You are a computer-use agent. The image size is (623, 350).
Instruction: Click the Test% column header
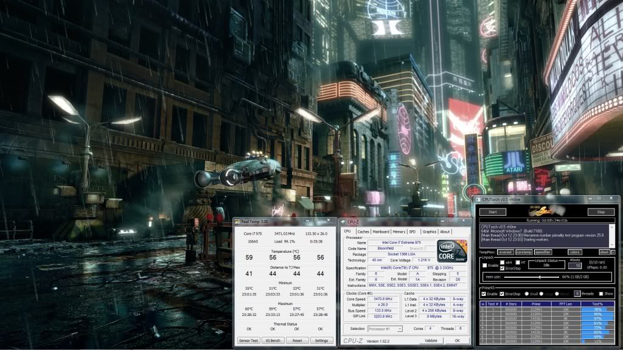pyautogui.click(x=597, y=304)
